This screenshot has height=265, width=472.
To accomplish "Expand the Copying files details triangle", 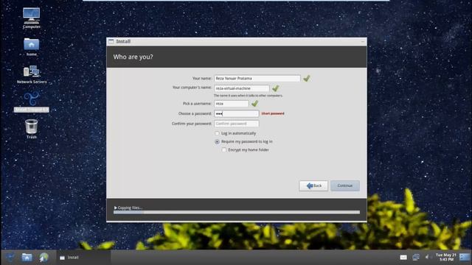I will pos(115,208).
